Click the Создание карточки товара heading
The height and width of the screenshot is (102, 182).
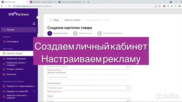coord(70,28)
